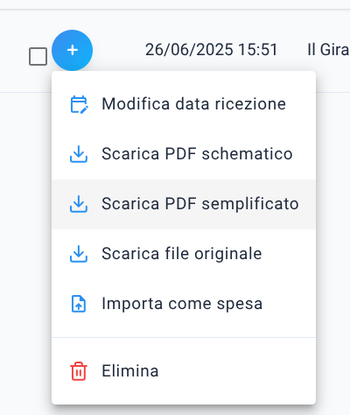Tick the row selection checkbox
The image size is (350, 415).
(38, 56)
